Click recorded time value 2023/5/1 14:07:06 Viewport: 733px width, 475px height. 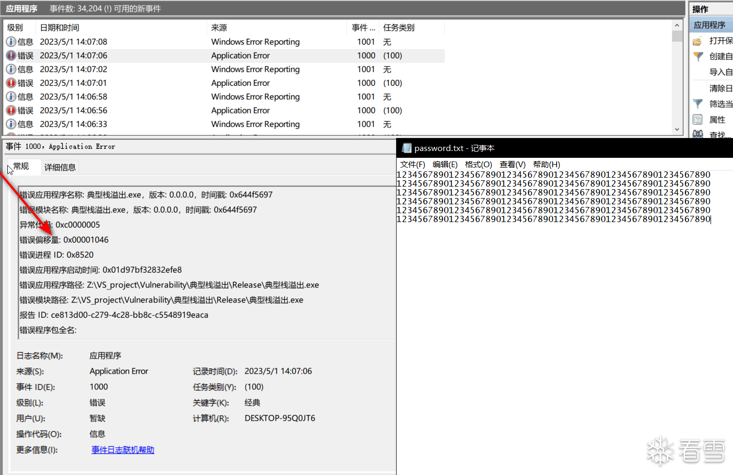coord(278,372)
